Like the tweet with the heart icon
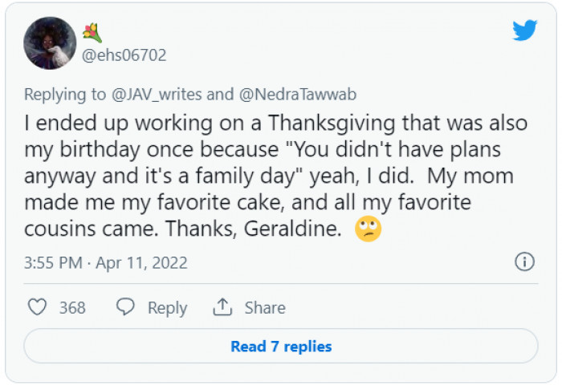The image size is (562, 385). [37, 307]
